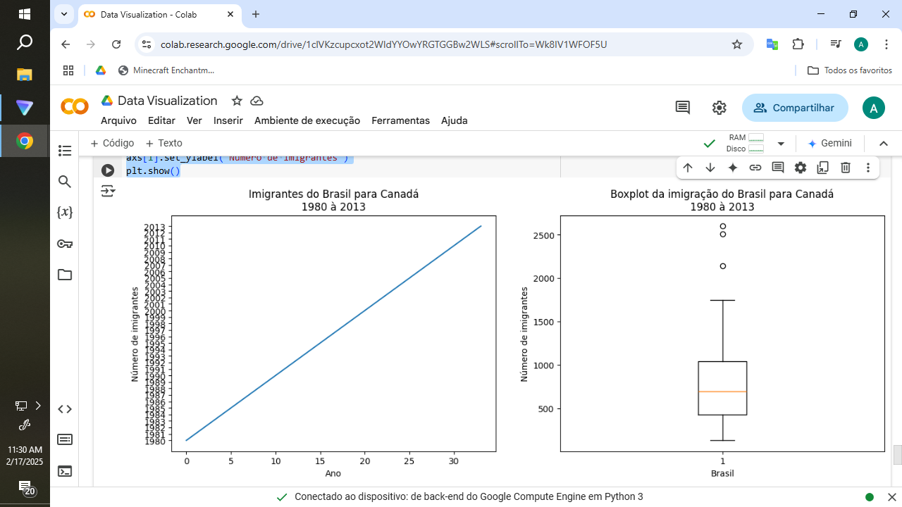
Task: Open the bookmarks apps grid icon
Action: pyautogui.click(x=68, y=70)
